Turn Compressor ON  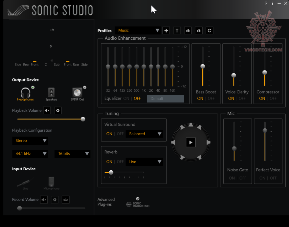262,99
